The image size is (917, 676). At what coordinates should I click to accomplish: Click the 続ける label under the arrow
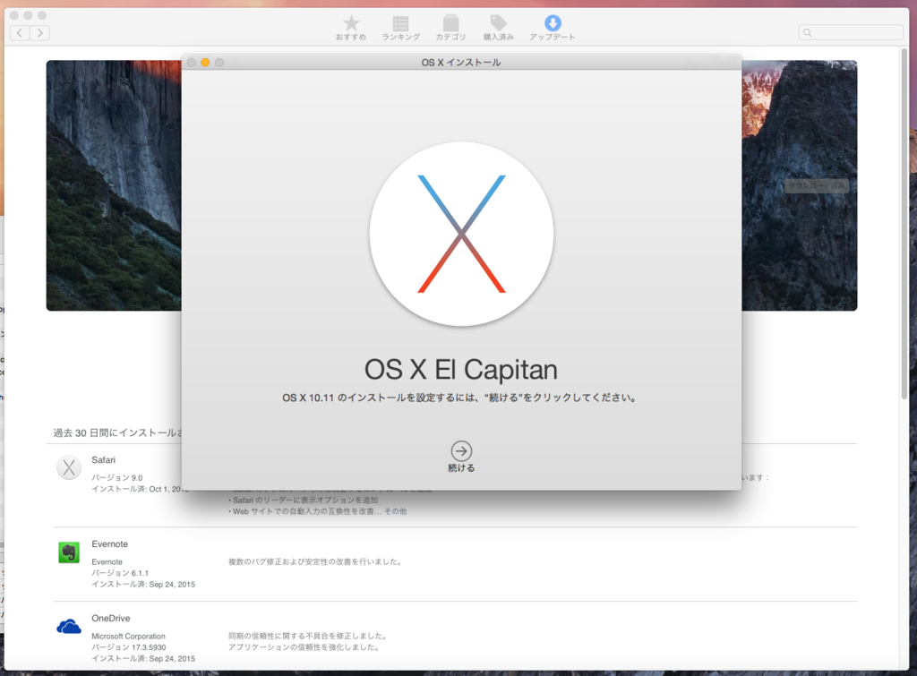(x=461, y=467)
